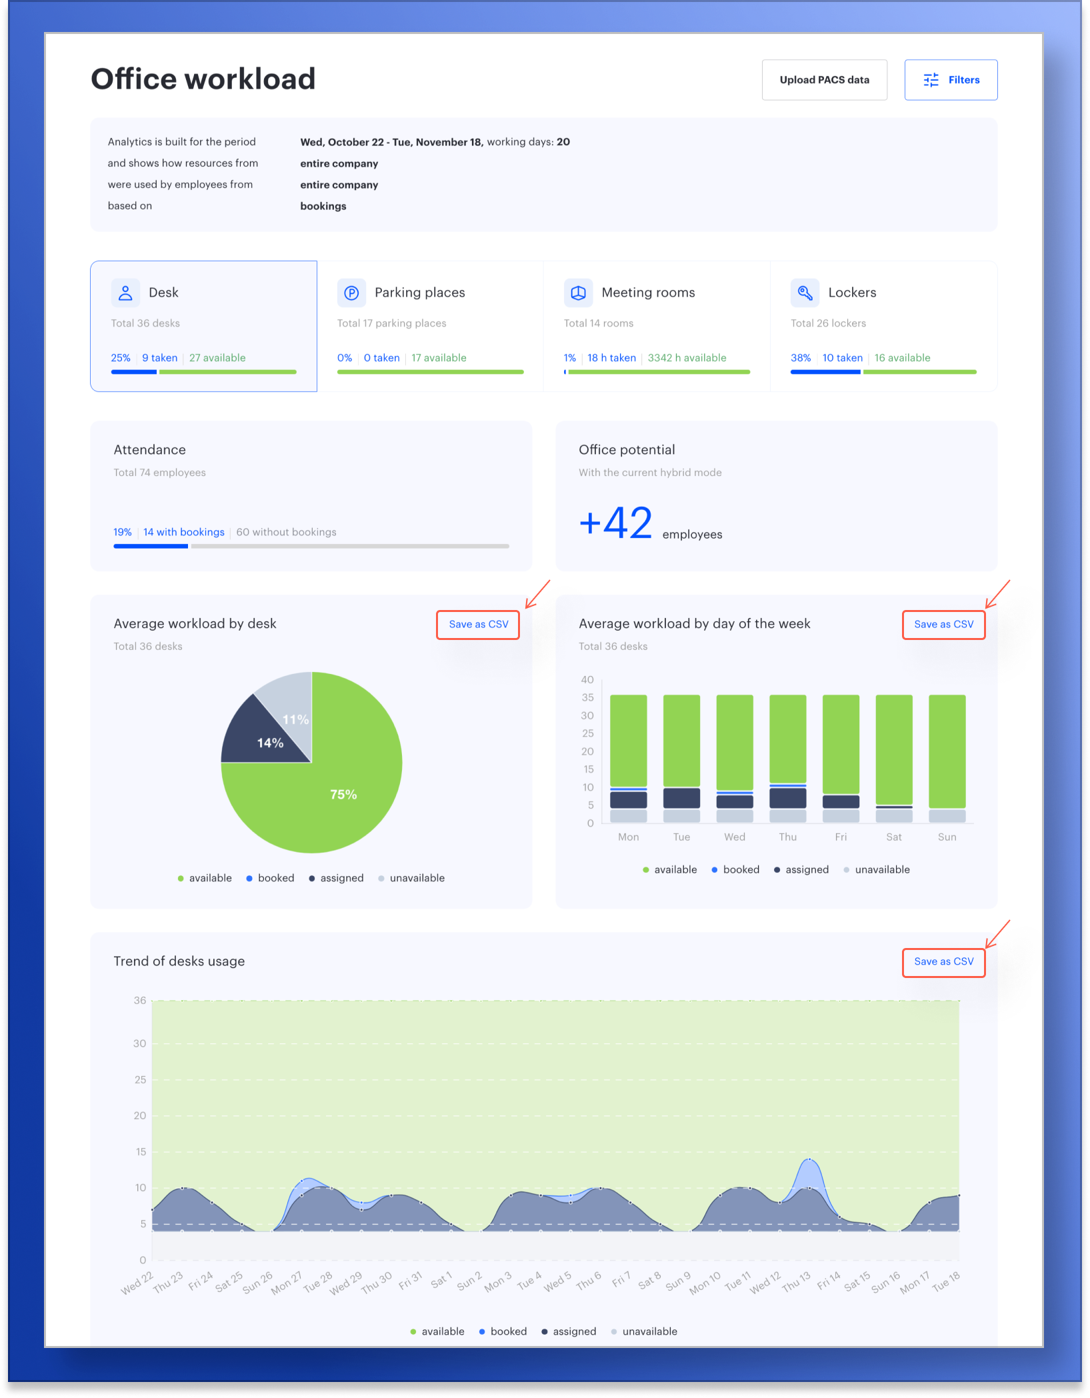Screen dimensions: 1090x1398
Task: Click the 14 with bookings link
Action: point(183,532)
